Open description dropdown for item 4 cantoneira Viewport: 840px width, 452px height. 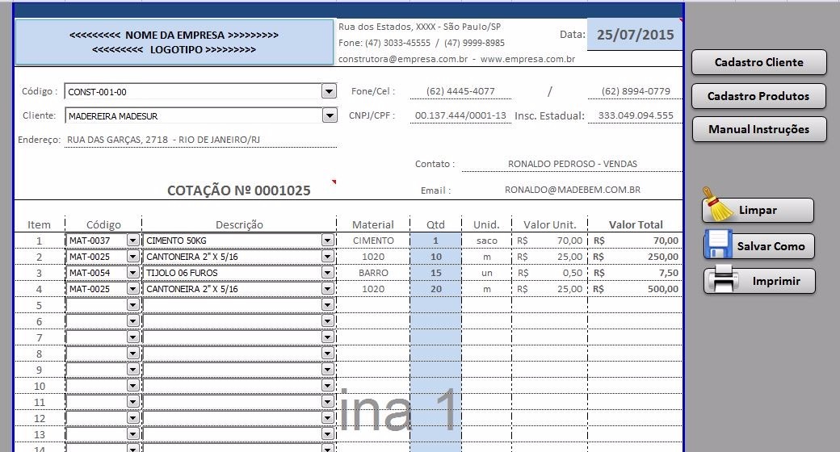click(x=328, y=289)
